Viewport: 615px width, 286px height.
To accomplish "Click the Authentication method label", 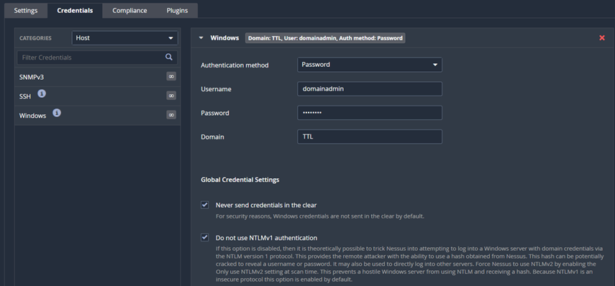I will [234, 65].
